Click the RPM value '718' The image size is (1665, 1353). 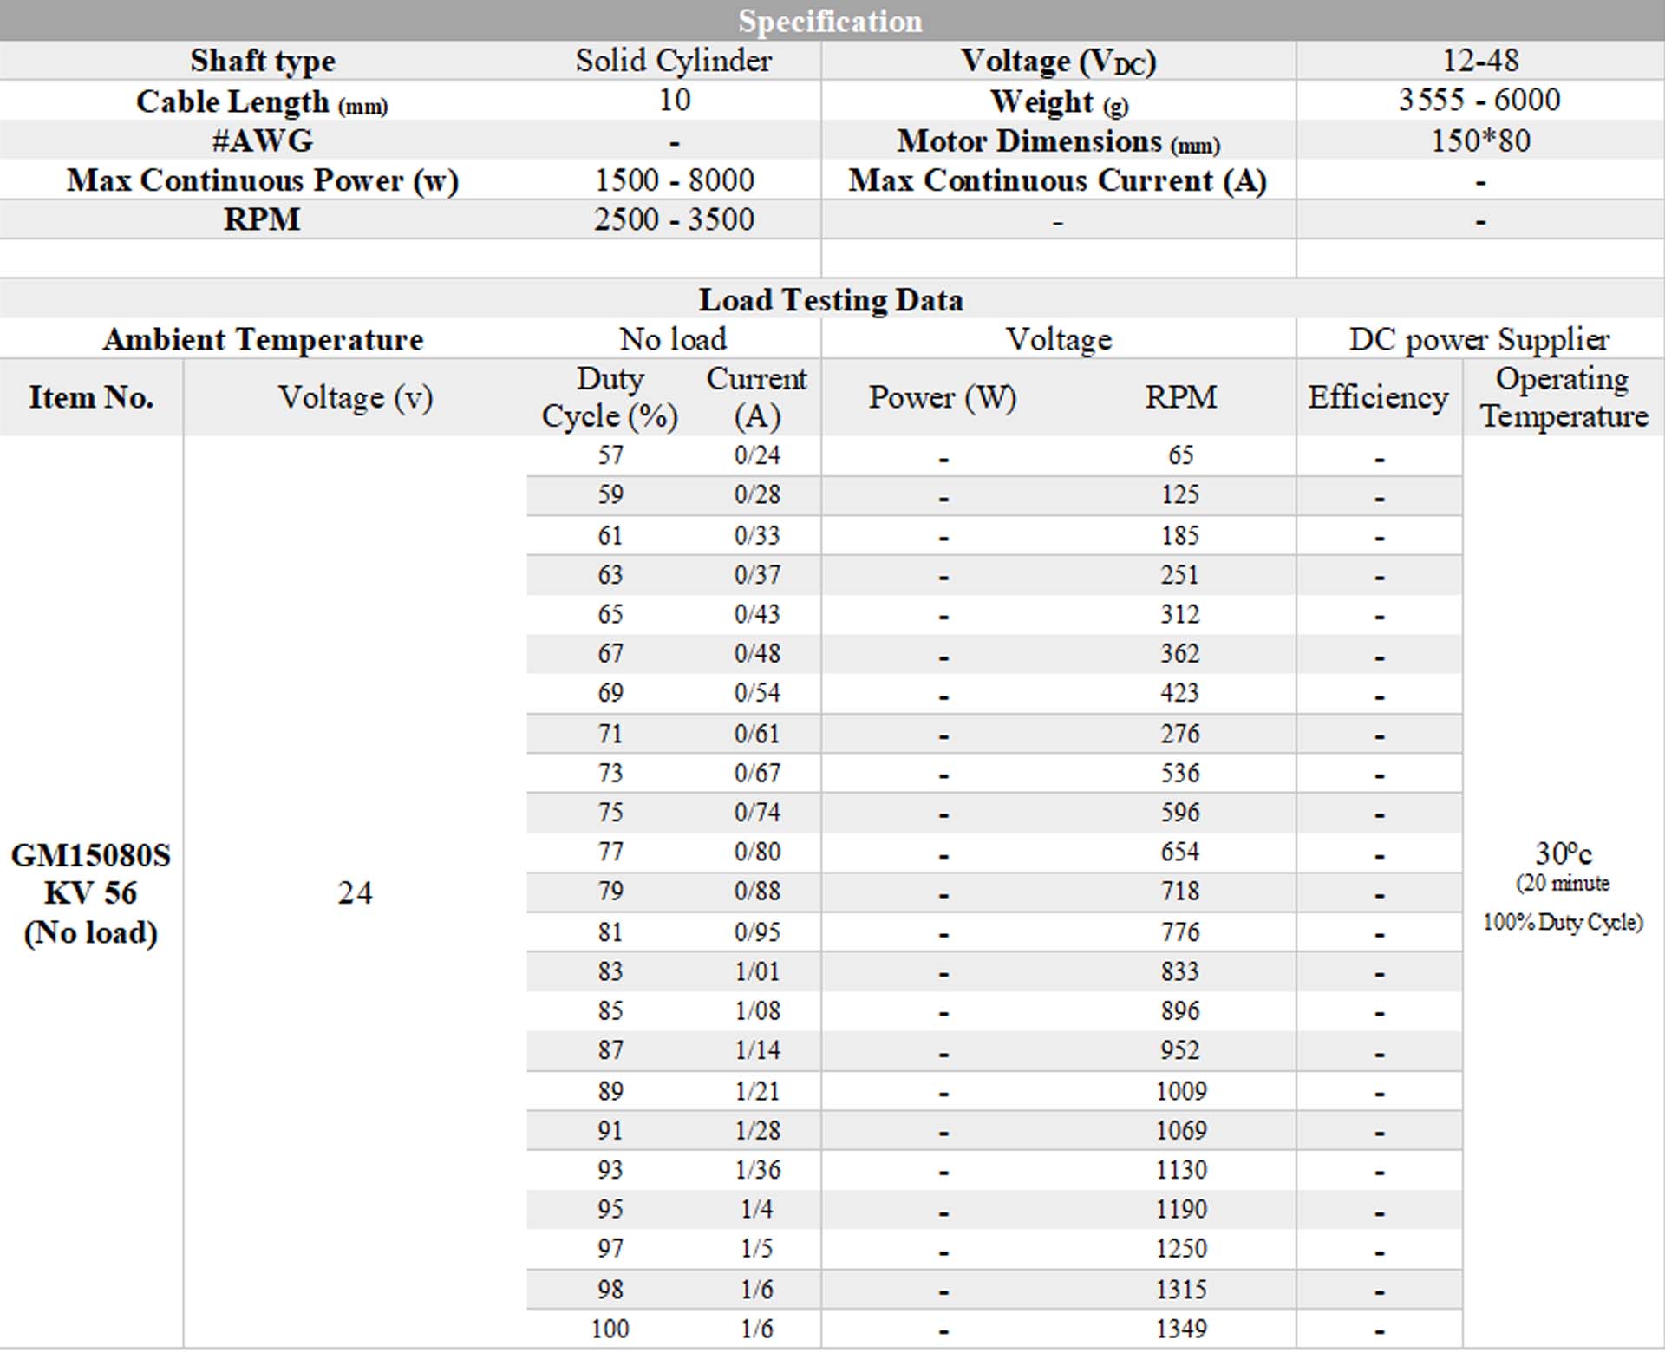tap(1181, 891)
